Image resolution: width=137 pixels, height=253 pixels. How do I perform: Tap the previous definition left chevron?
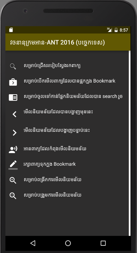[14, 114]
